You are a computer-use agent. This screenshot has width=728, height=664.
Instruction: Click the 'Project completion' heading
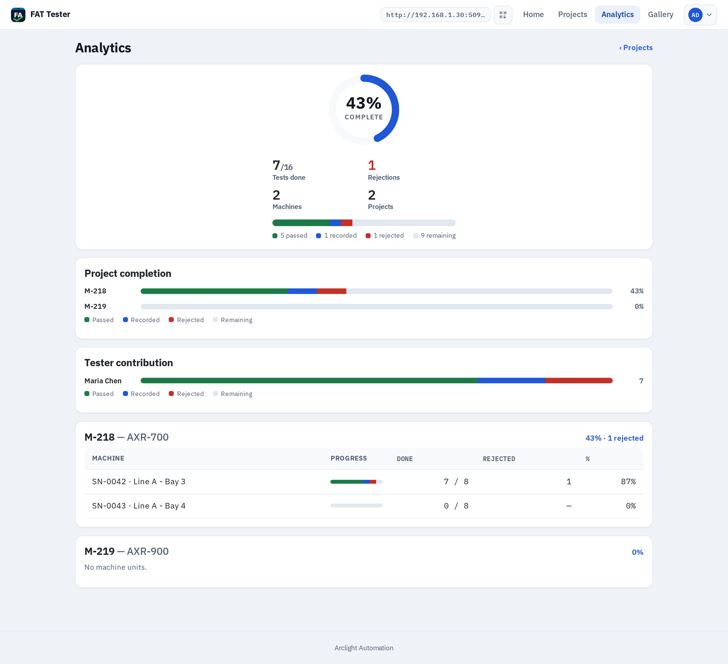pos(128,273)
